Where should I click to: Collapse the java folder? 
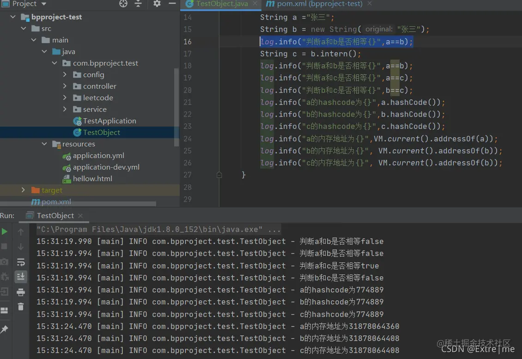tap(44, 51)
